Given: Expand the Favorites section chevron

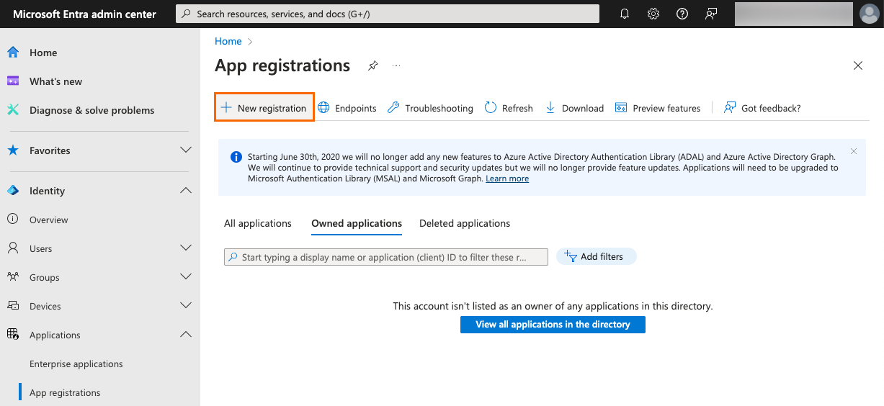Looking at the screenshot, I should pos(186,150).
